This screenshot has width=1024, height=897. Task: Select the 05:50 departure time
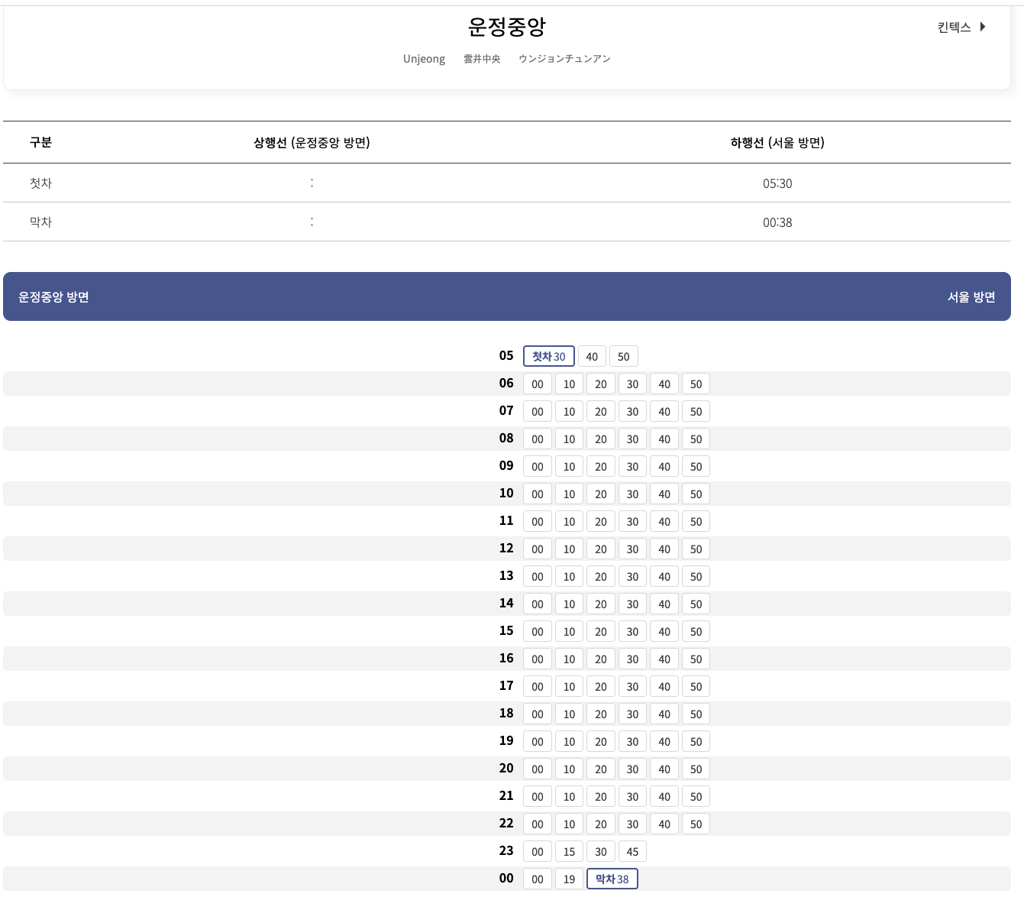(x=623, y=356)
